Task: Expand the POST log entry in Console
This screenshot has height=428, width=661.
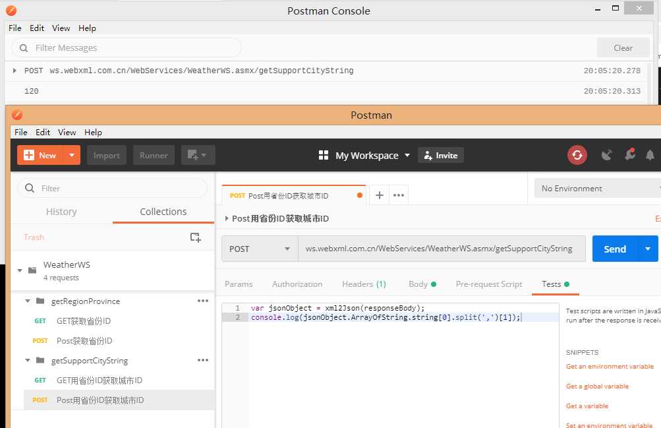Action: (x=14, y=71)
